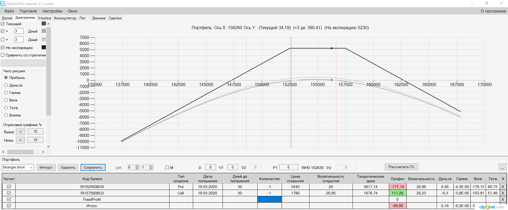Uncheck Расчет for Итого row
This screenshot has width=508, height=210.
point(9,206)
